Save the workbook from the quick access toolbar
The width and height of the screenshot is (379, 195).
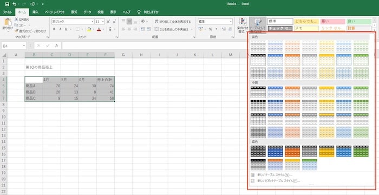(7, 4)
